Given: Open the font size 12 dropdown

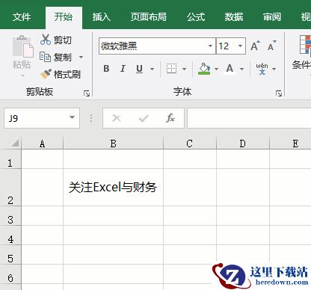Looking at the screenshot, I should point(240,46).
